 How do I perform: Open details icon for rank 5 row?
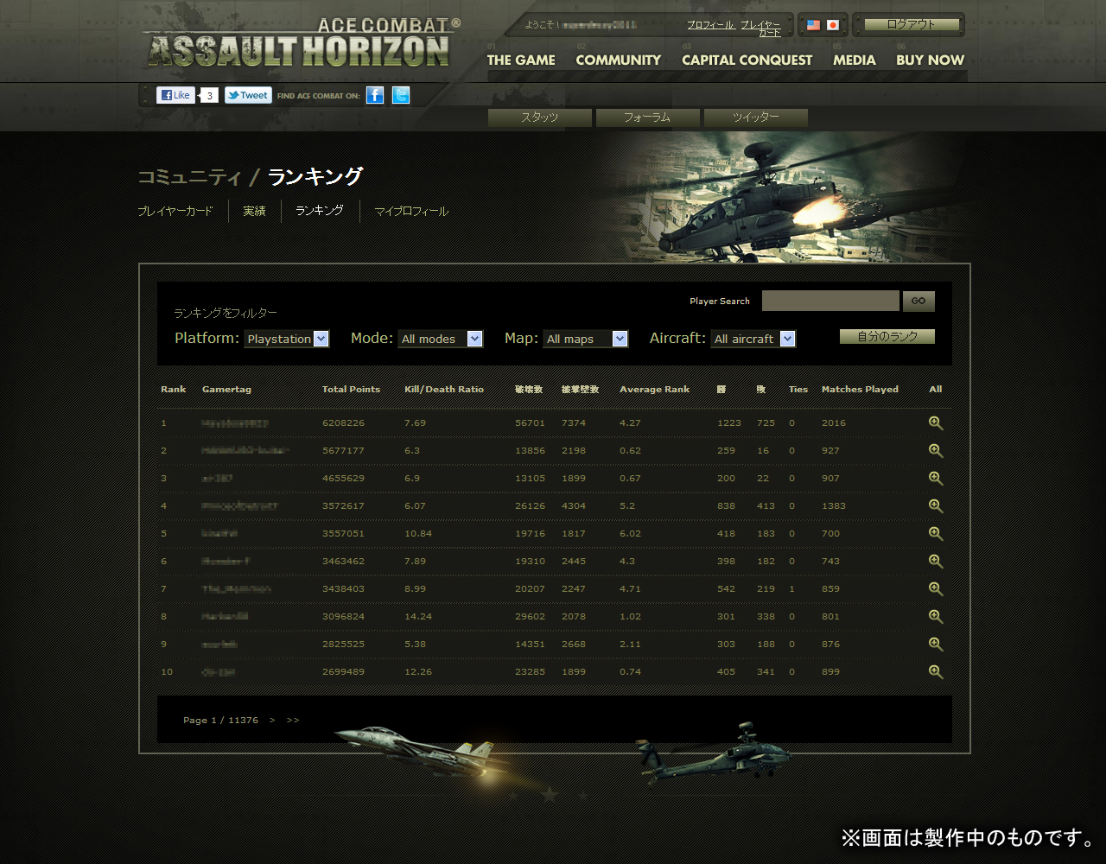click(936, 534)
